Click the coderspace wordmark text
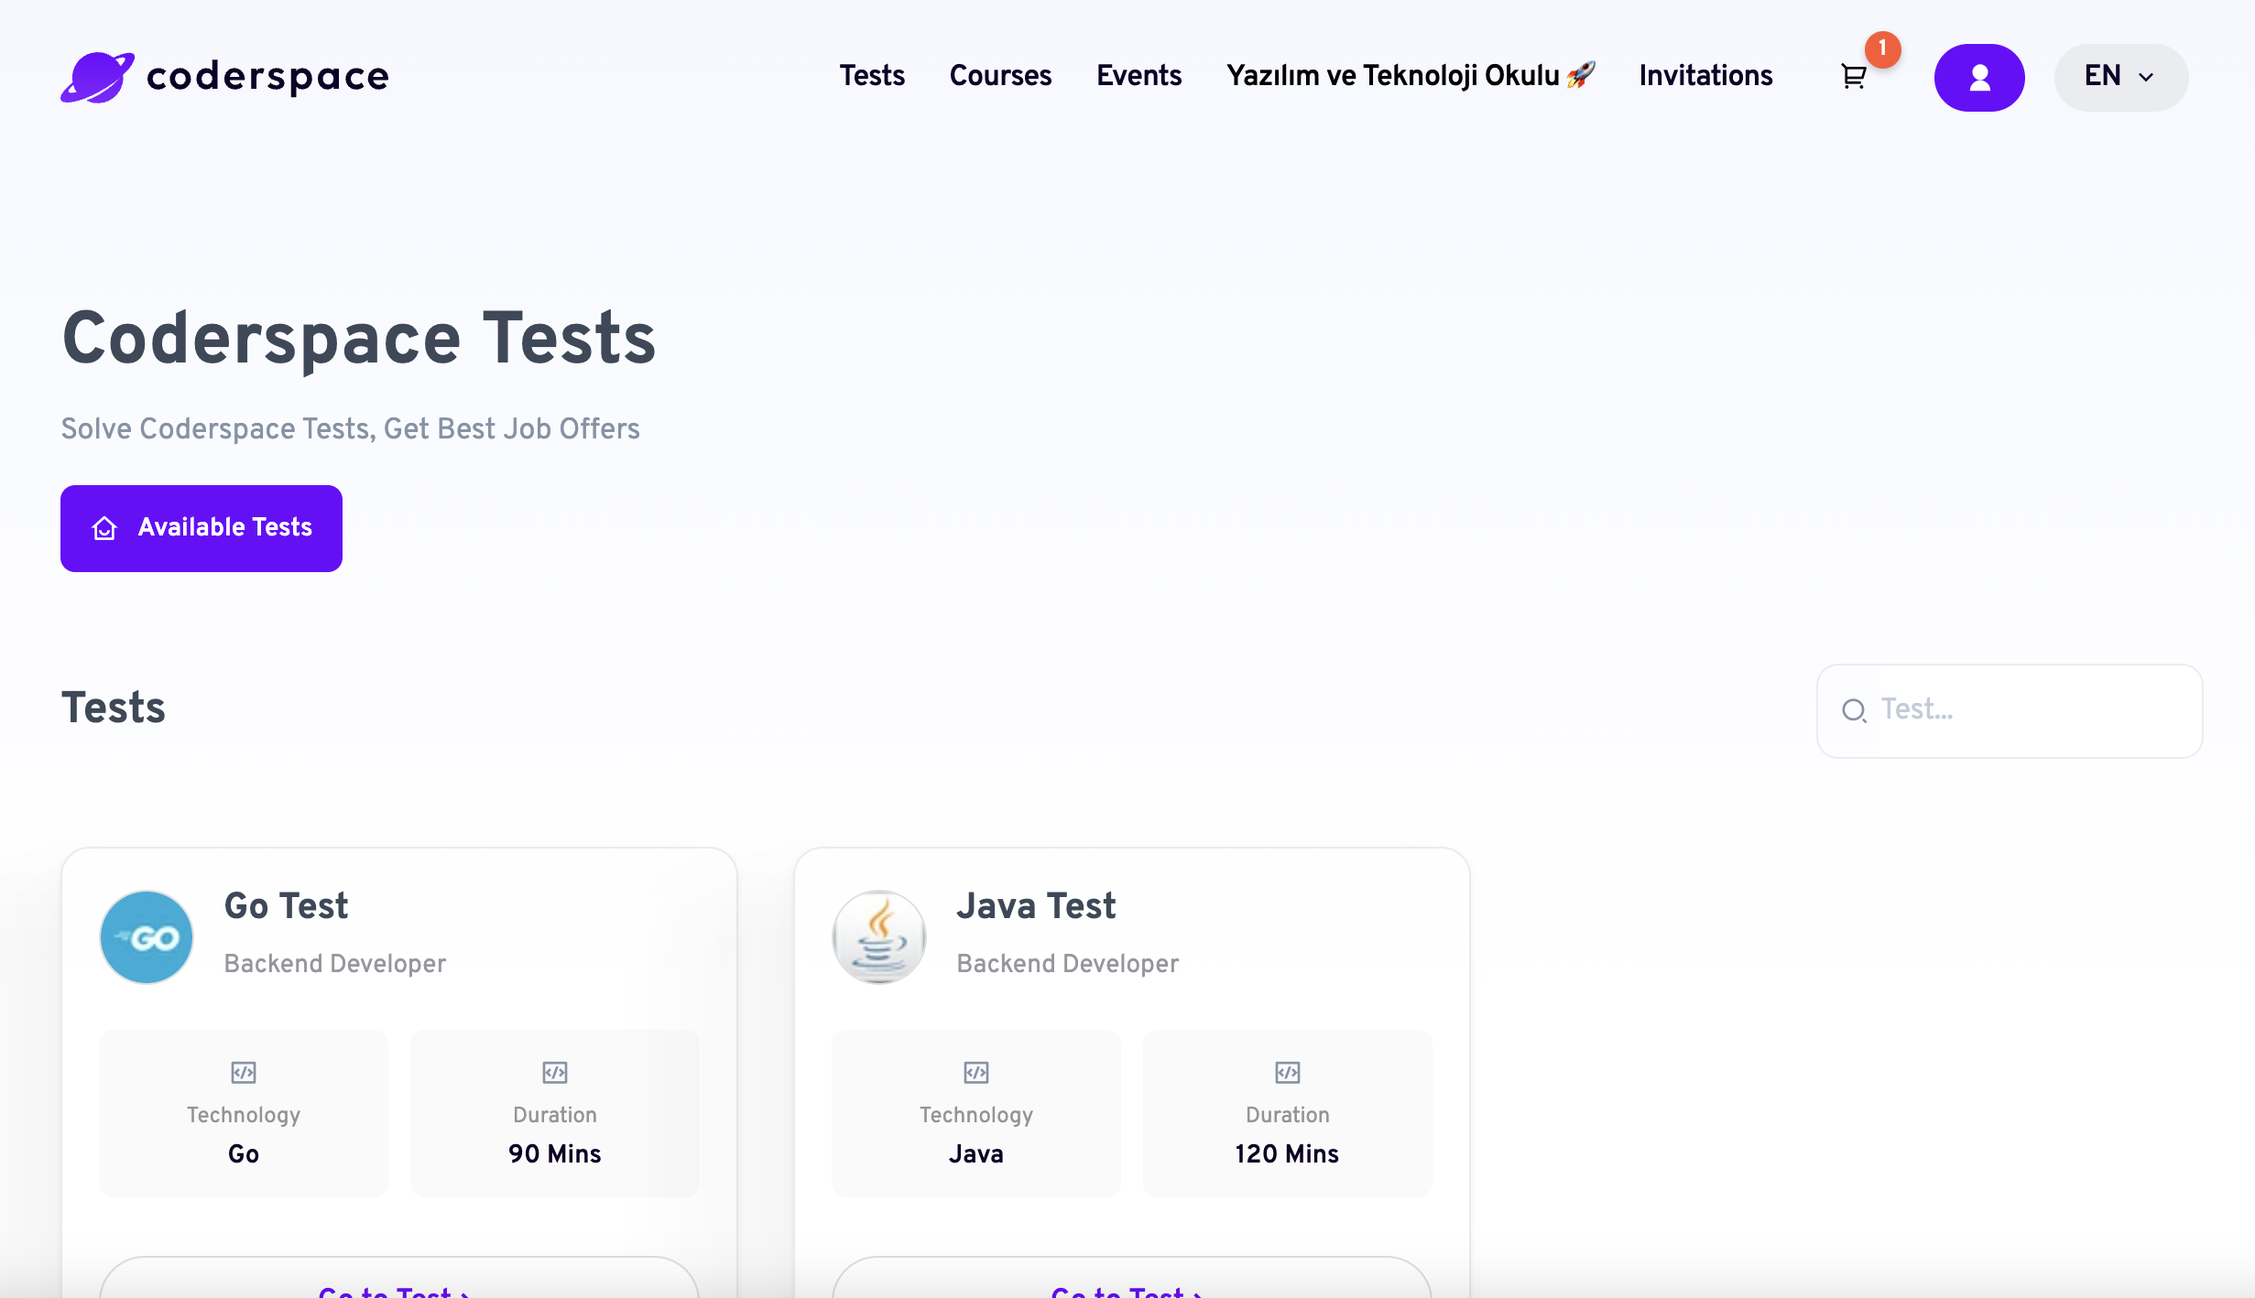 (267, 77)
